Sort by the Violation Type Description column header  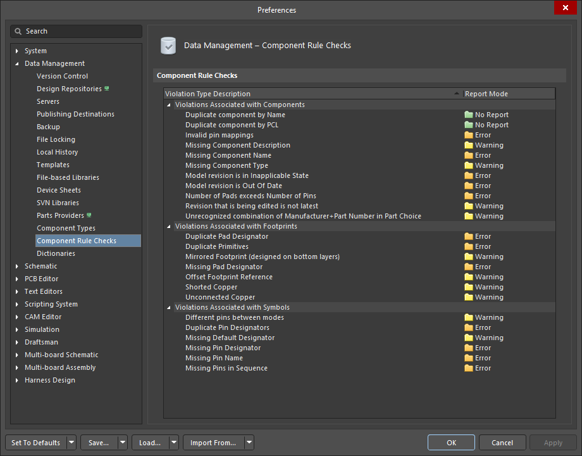click(313, 94)
